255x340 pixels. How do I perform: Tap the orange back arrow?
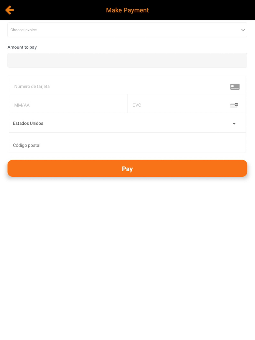pyautogui.click(x=9, y=10)
